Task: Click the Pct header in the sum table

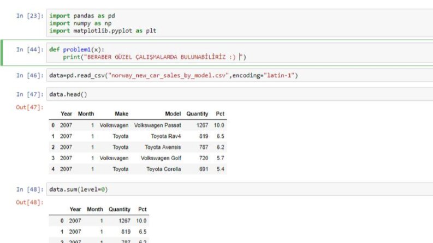Action: pos(142,209)
